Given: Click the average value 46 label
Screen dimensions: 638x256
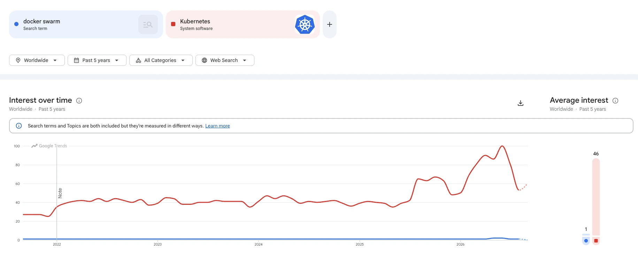Looking at the screenshot, I should [596, 154].
